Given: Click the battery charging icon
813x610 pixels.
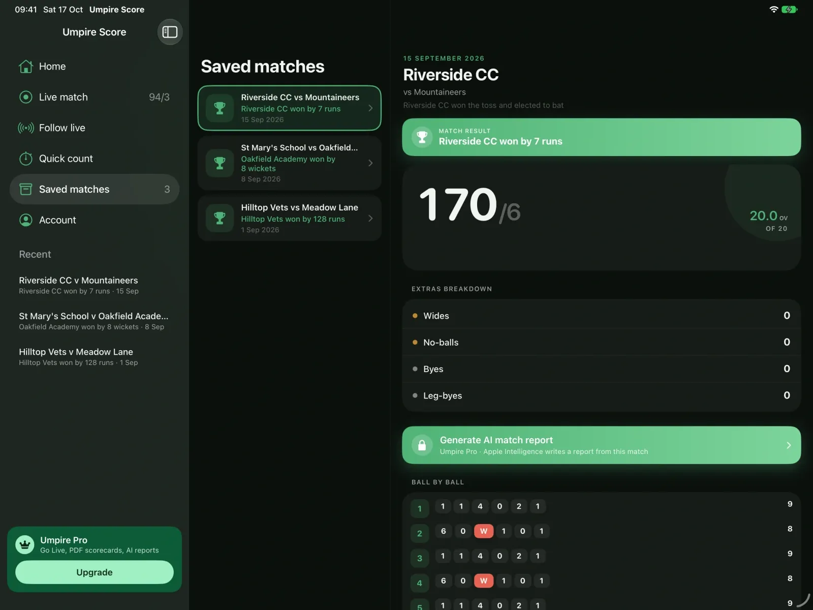Looking at the screenshot, I should tap(790, 9).
